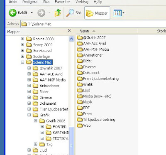Click the Till Ljudbearbetning folder icon

[80, 119]
